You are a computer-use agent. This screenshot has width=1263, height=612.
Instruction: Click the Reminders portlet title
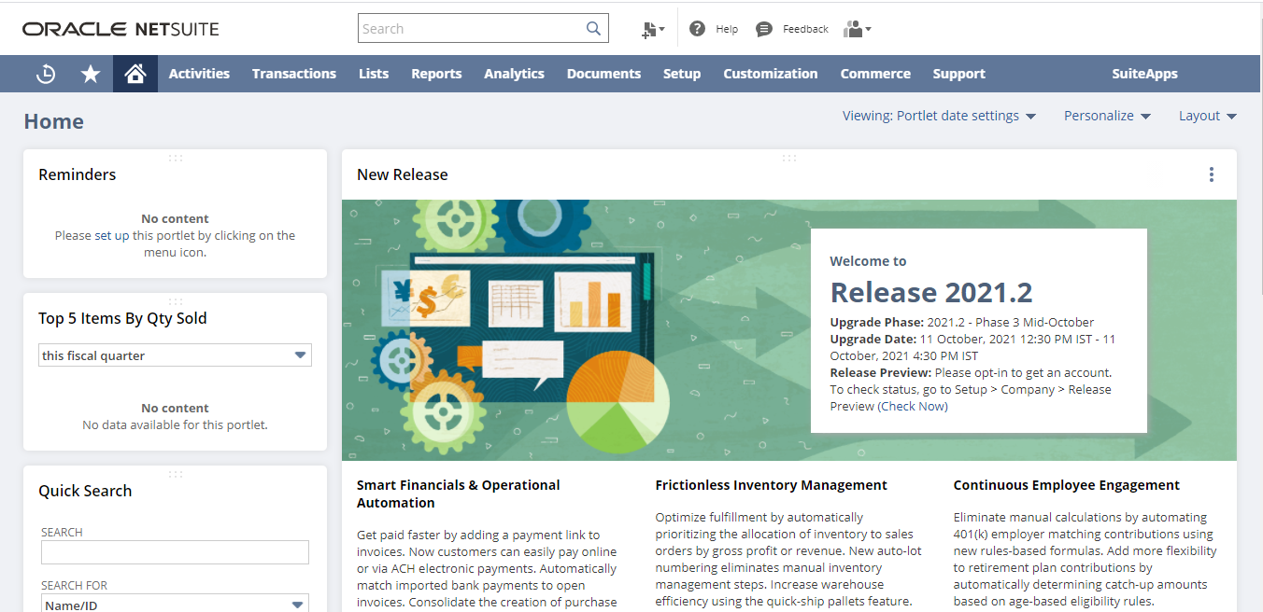pyautogui.click(x=78, y=174)
